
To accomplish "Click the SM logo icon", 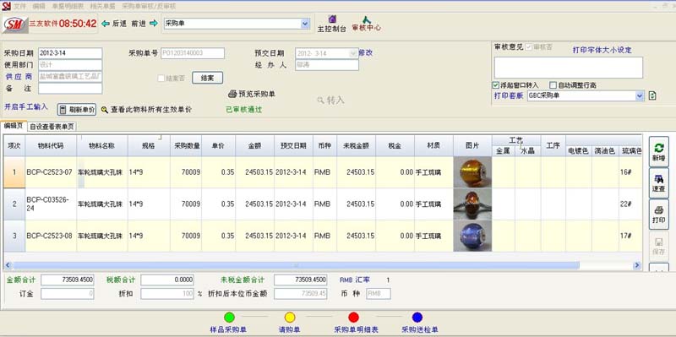I will pyautogui.click(x=15, y=24).
